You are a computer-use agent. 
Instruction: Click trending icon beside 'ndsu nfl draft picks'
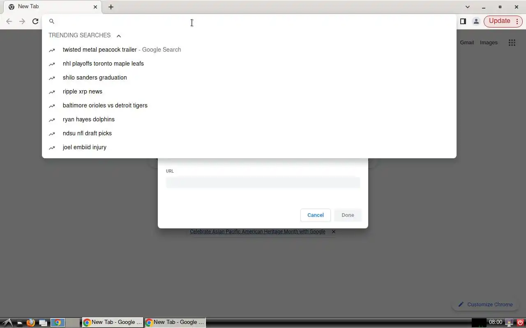click(x=52, y=134)
